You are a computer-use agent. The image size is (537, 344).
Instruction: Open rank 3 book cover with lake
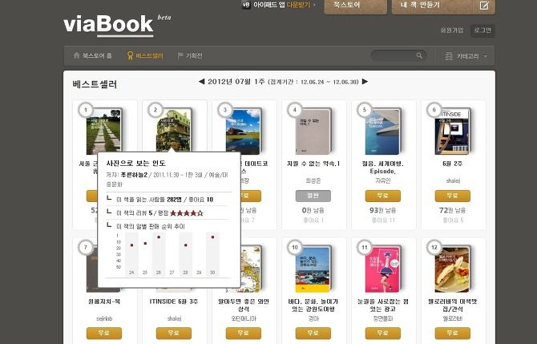244,131
